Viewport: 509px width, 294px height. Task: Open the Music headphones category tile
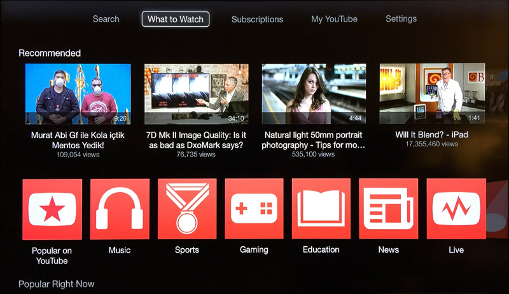coord(120,209)
